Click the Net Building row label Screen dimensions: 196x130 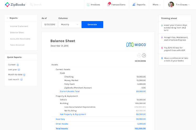tap(70, 111)
